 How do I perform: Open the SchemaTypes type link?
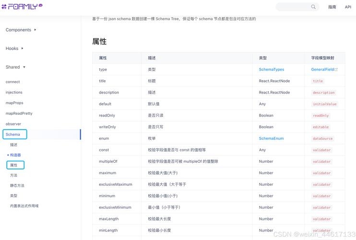271,70
